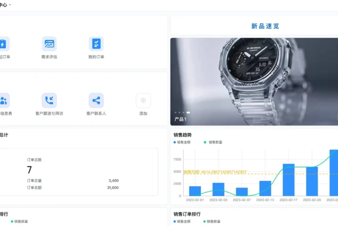Screen dimensions: 338x226
Task: Open the 我的订单 icon
Action: [96, 44]
